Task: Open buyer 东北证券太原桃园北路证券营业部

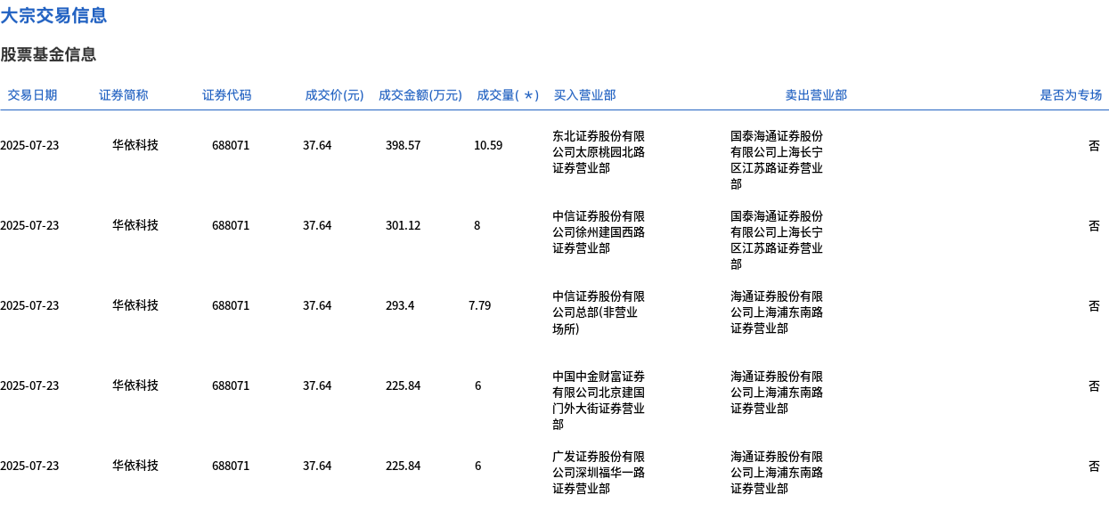Action: click(599, 152)
